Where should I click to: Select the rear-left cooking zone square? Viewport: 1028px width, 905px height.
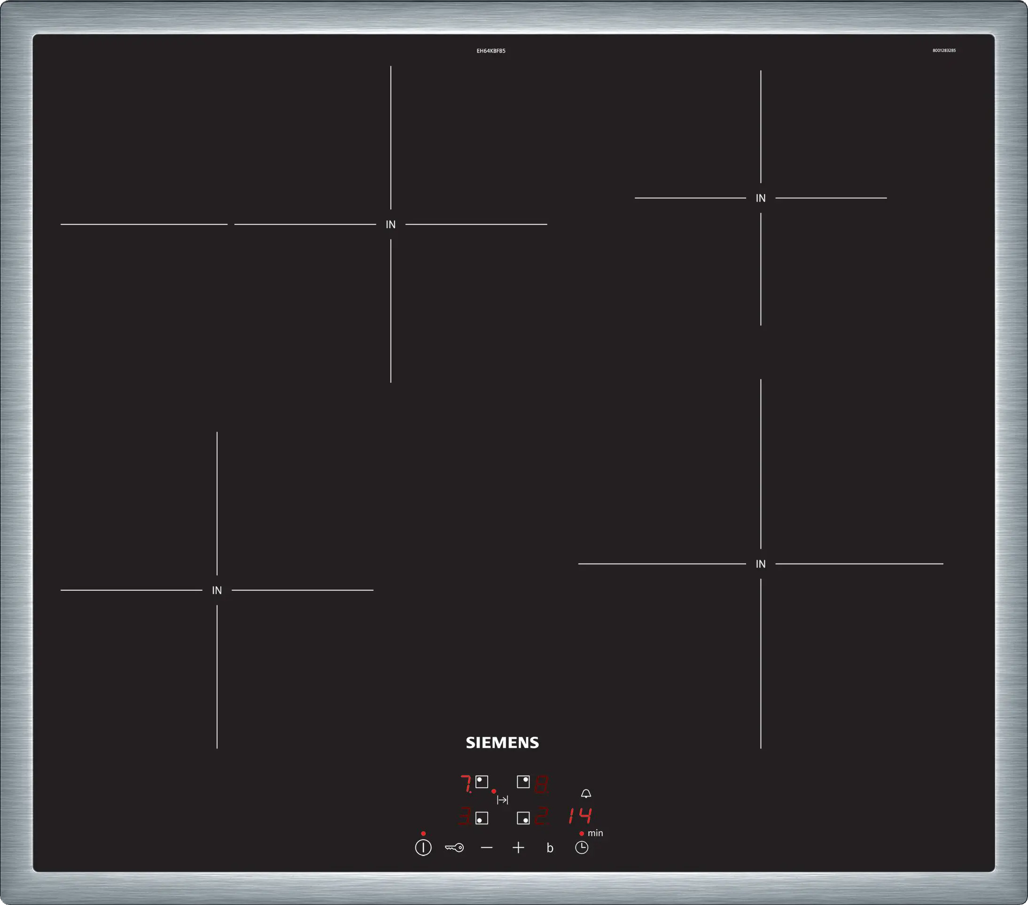point(482,782)
